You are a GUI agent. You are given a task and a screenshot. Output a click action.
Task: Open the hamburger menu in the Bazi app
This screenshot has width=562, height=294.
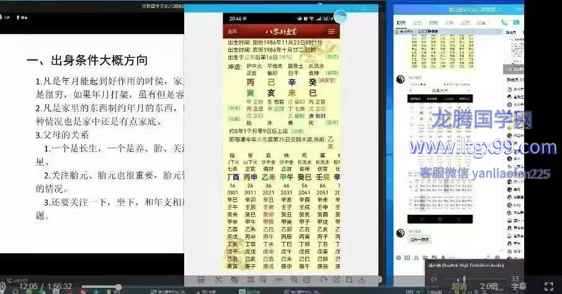pos(331,31)
